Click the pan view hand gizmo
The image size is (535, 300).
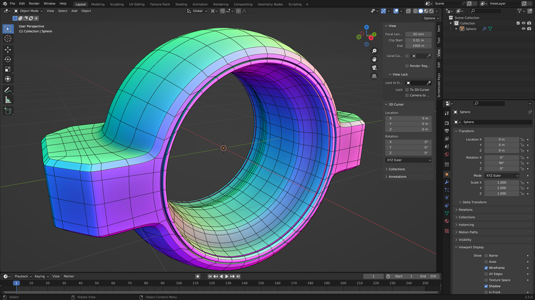coord(374,59)
